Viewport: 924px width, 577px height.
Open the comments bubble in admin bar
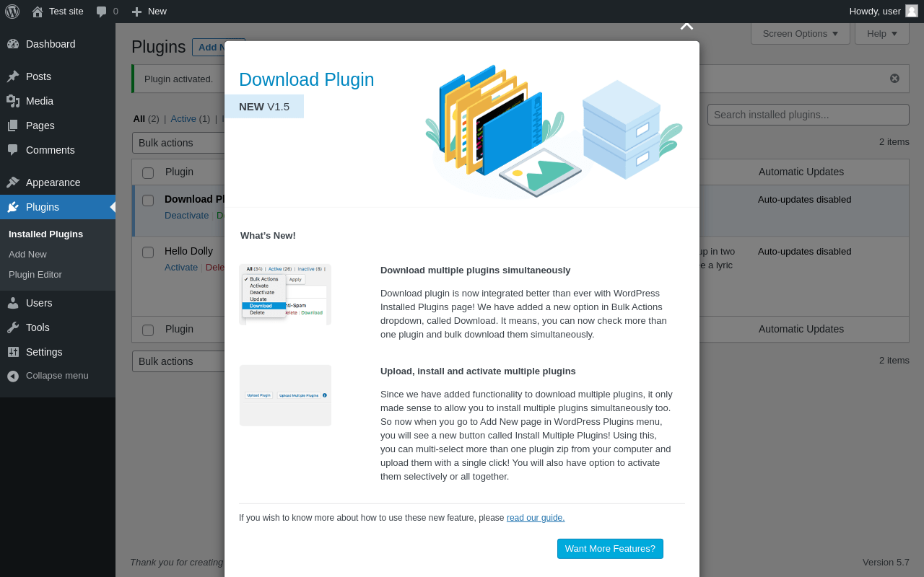coord(107,12)
